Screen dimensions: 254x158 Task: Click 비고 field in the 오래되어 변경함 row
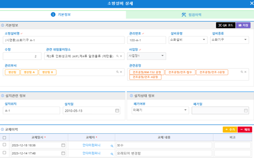tap(233, 153)
